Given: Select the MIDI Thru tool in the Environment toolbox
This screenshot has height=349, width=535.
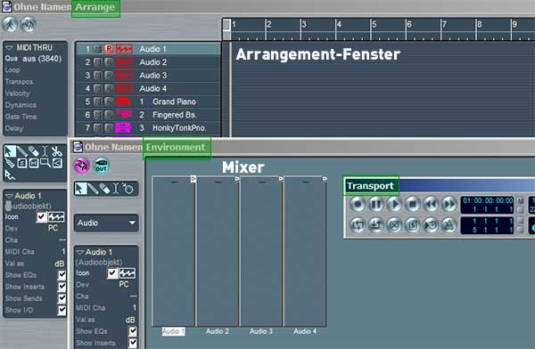Looking at the screenshot, I should point(128,189).
